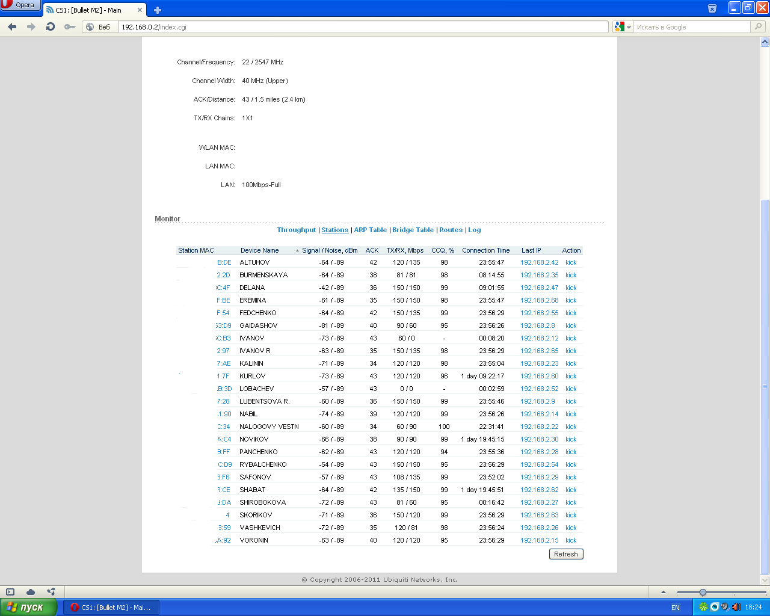Screen dimensions: 770x616
Task: Click the page scrollbar down arrow
Action: coord(765,581)
